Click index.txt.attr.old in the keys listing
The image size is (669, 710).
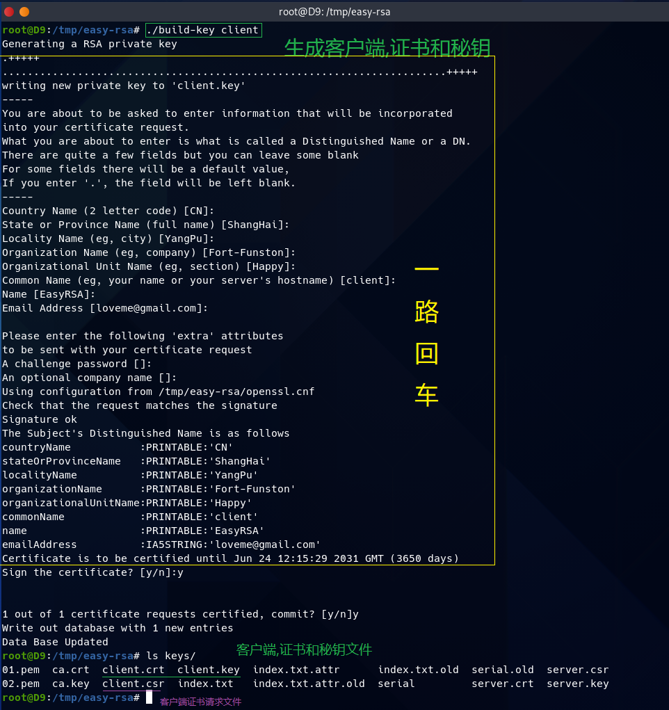(x=308, y=684)
